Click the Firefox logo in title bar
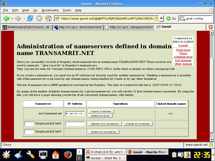215x161 pixels. (x=4, y=3)
